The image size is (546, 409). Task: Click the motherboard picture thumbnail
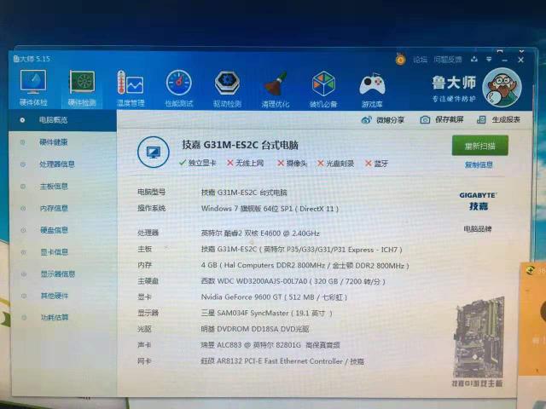pyautogui.click(x=479, y=337)
